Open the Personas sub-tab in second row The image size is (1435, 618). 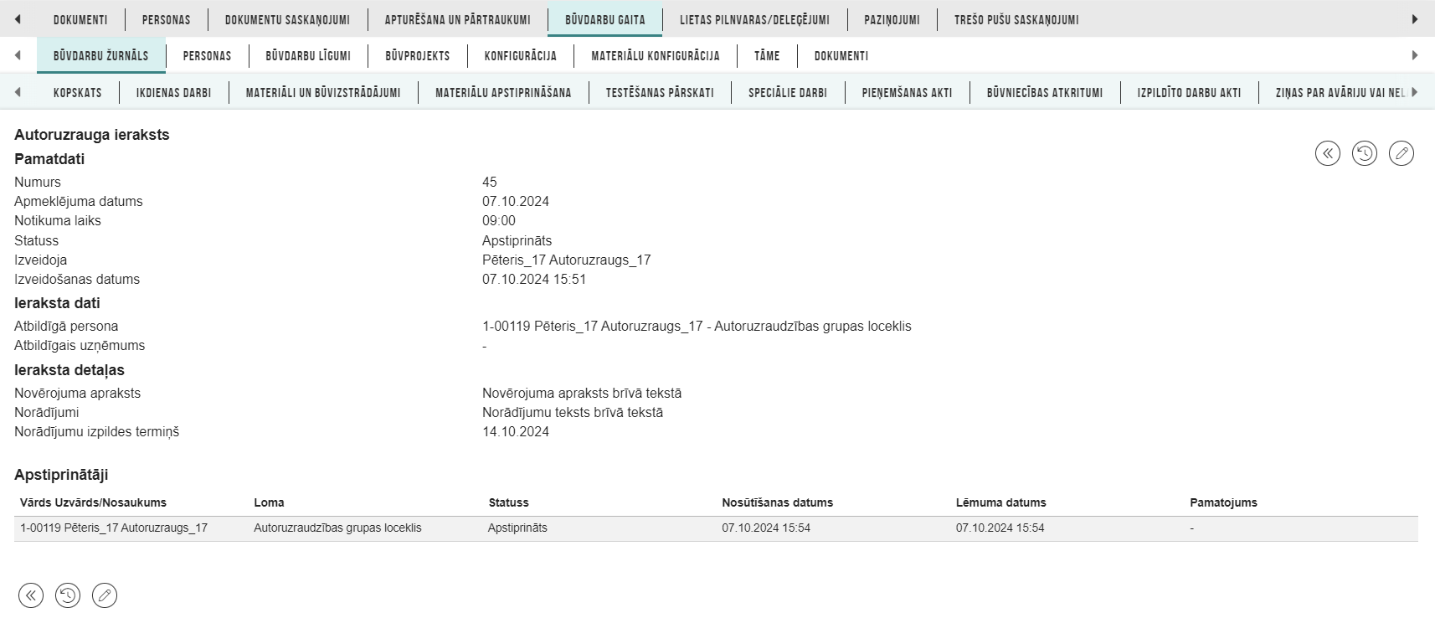[x=207, y=55]
